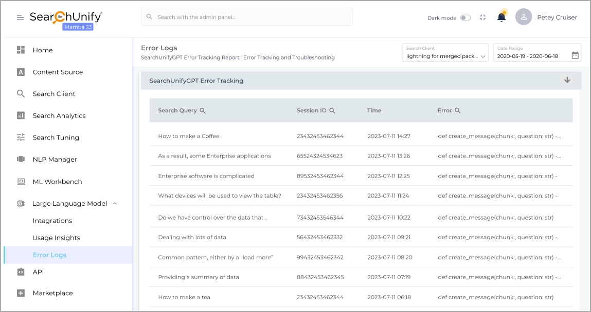591x312 pixels.
Task: Open NLP Manager menu item
Action: 55,160
